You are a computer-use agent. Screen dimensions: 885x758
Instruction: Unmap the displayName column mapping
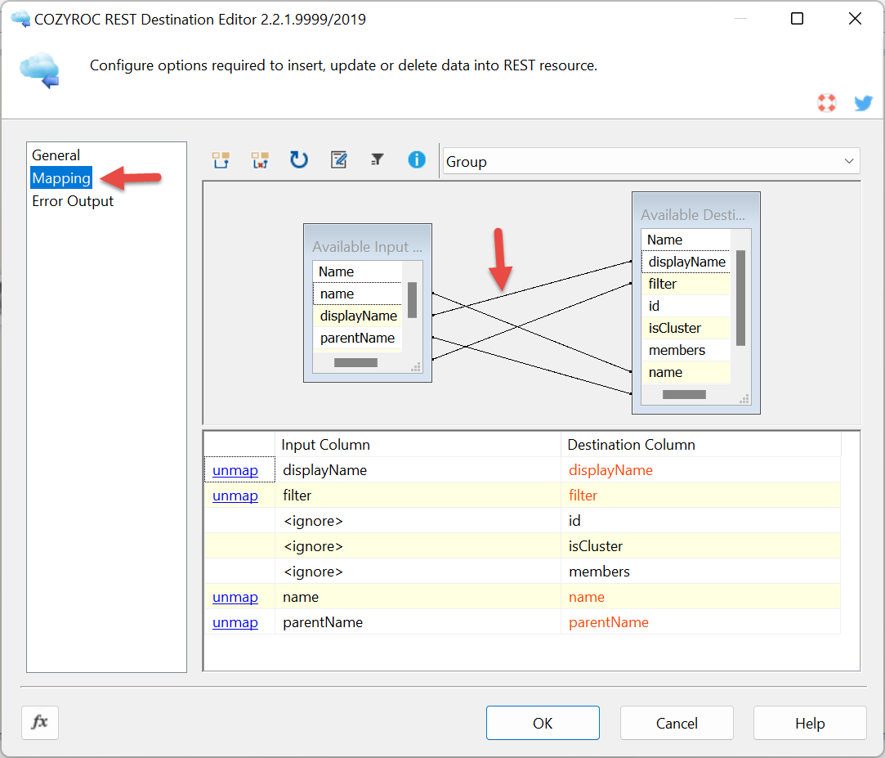[235, 470]
